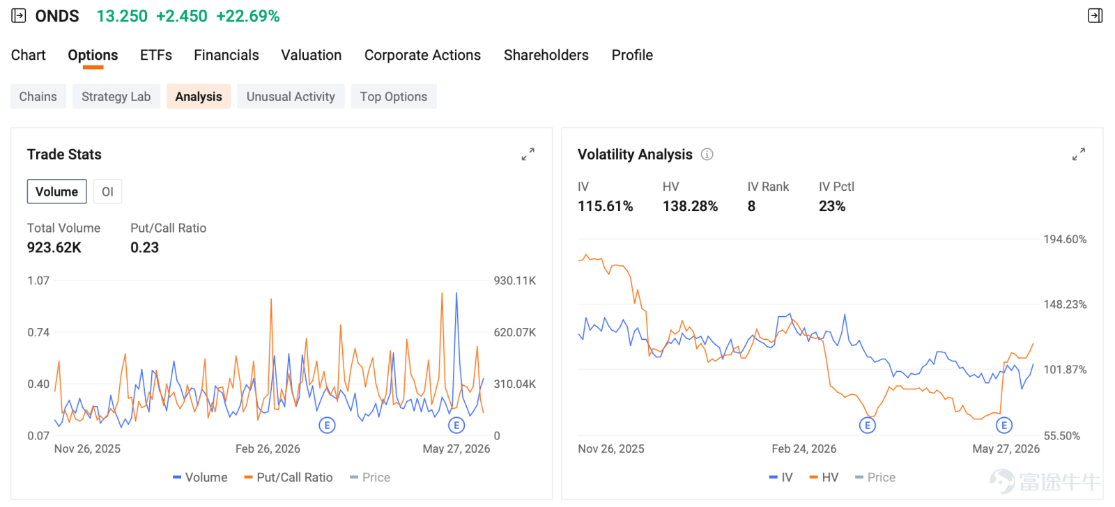Show the Price series in Volatility Analysis legend
Screen dimensions: 1115x507
[x=875, y=478]
